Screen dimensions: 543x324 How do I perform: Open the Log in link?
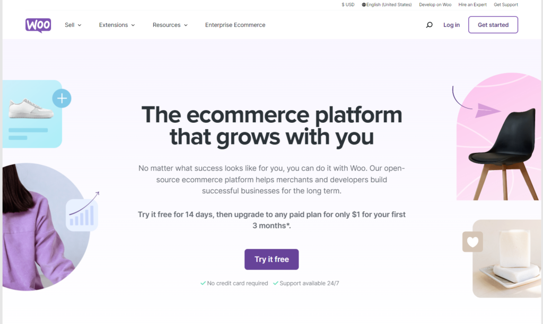(x=452, y=25)
